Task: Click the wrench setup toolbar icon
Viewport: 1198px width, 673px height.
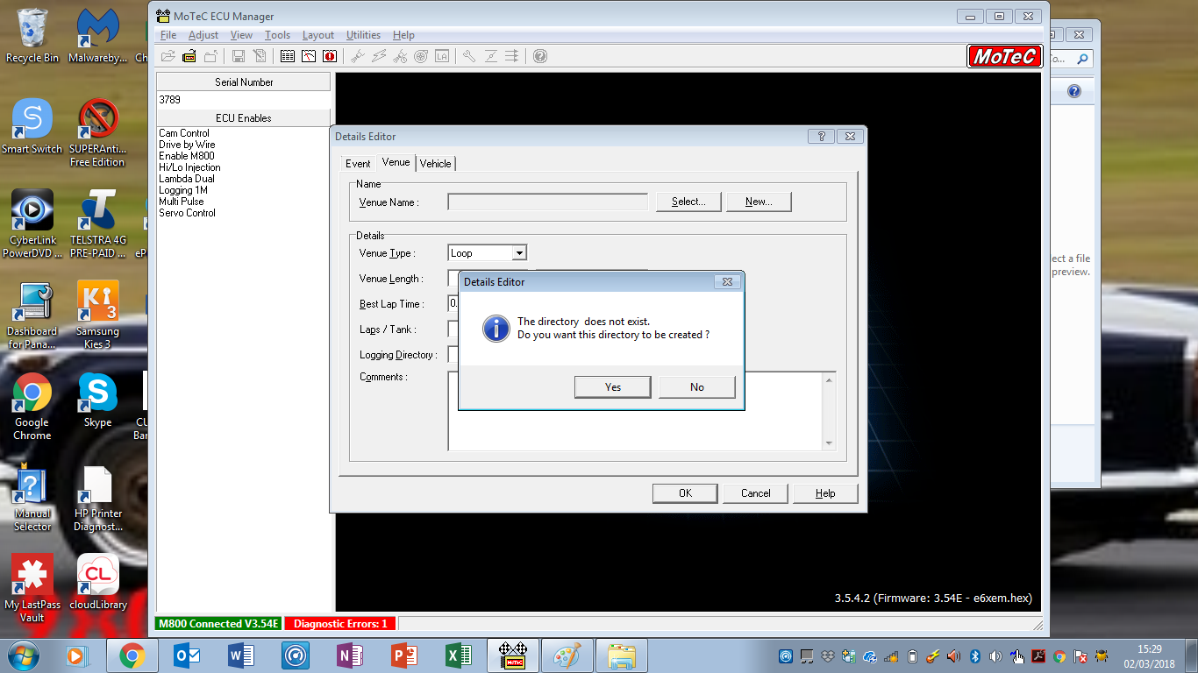Action: coord(469,56)
